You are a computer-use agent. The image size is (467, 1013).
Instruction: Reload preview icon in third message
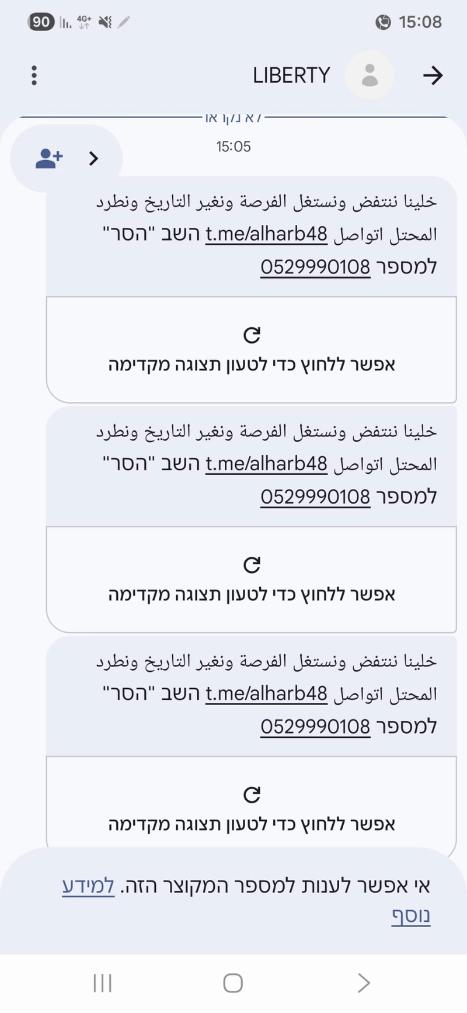(x=252, y=795)
